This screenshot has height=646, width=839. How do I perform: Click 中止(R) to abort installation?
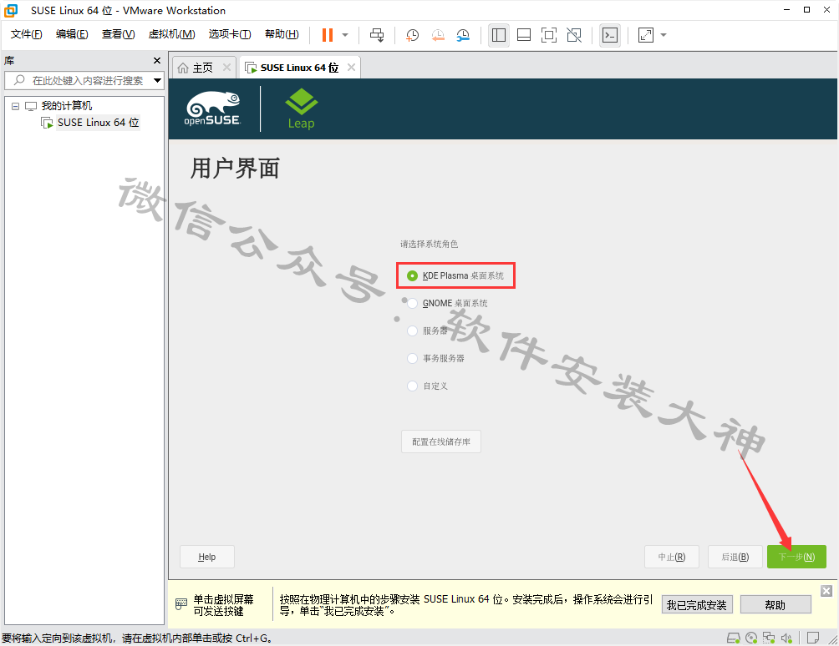pyautogui.click(x=672, y=557)
